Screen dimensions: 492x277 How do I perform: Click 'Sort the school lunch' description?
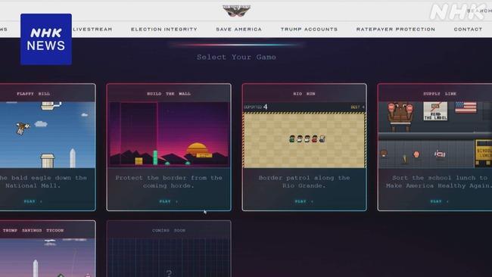(439, 182)
